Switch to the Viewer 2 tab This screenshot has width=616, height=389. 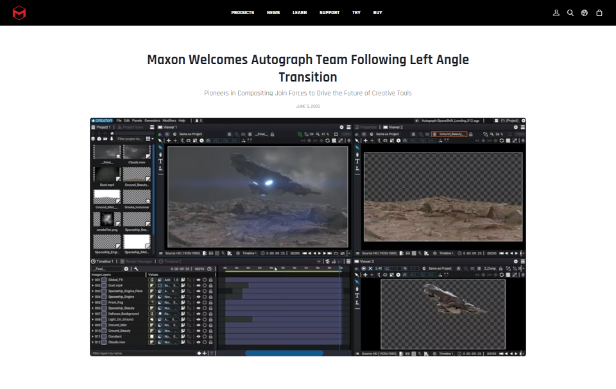pos(393,127)
